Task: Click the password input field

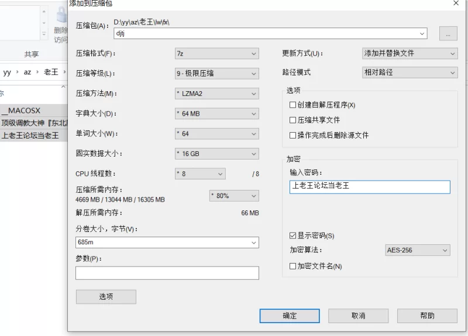Action: (x=370, y=187)
